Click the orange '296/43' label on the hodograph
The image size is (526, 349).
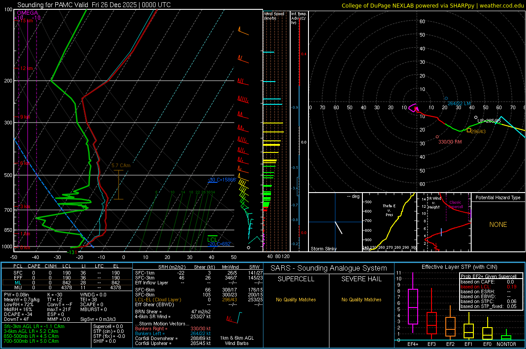point(478,131)
